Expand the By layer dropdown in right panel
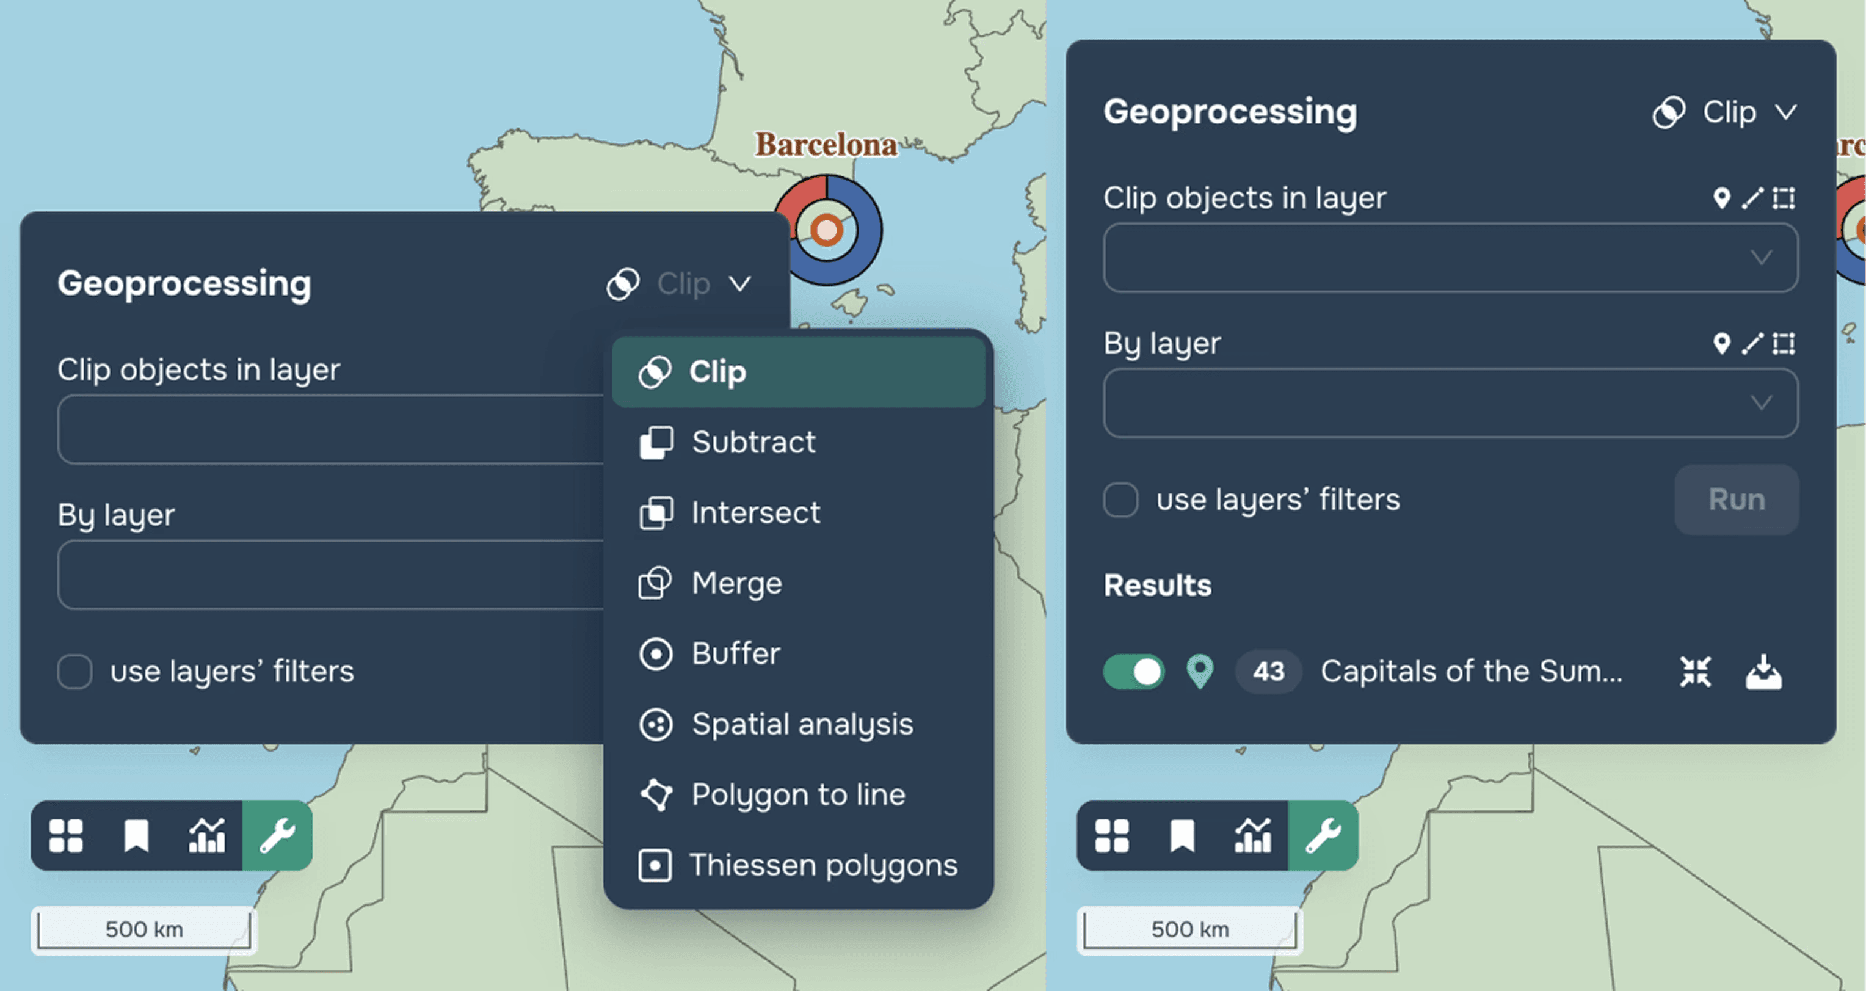The height and width of the screenshot is (991, 1866). [1450, 403]
